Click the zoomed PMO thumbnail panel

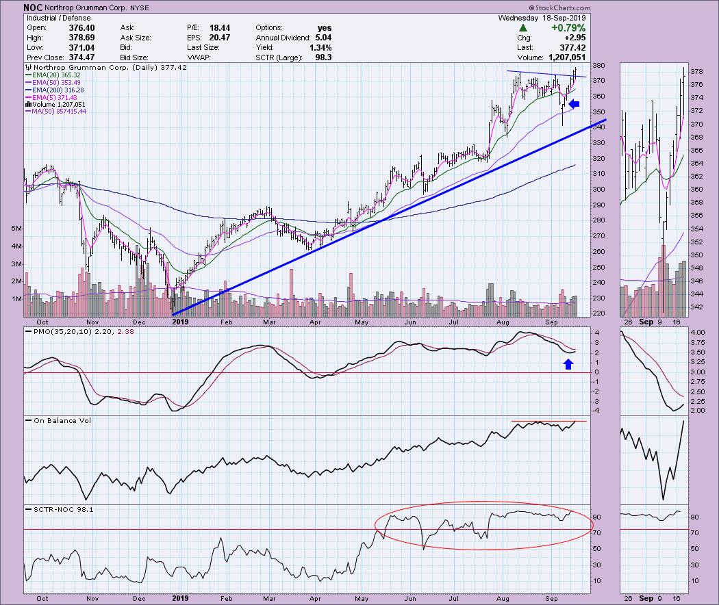tap(655, 371)
